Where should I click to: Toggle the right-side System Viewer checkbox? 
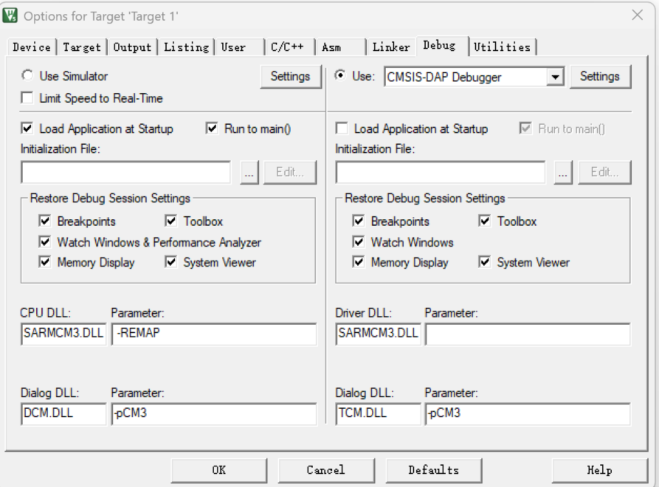(x=485, y=262)
